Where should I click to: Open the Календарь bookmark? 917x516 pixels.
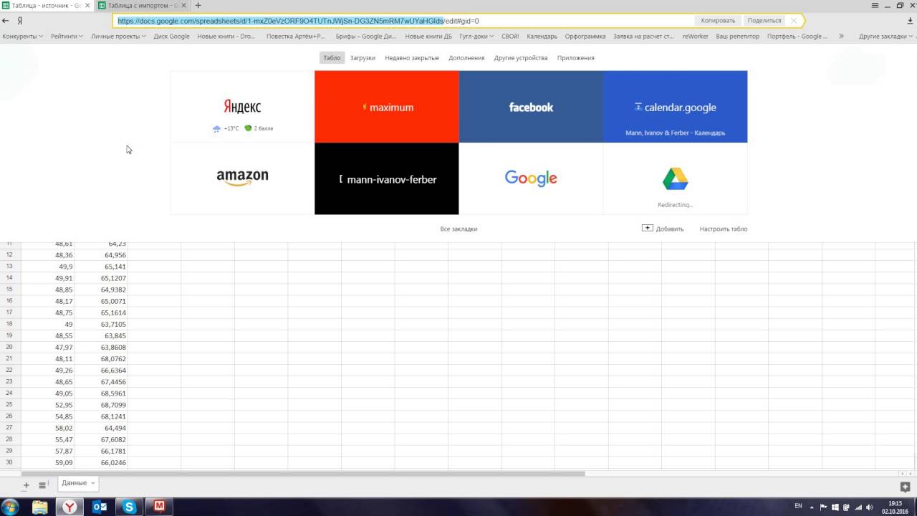tap(542, 36)
